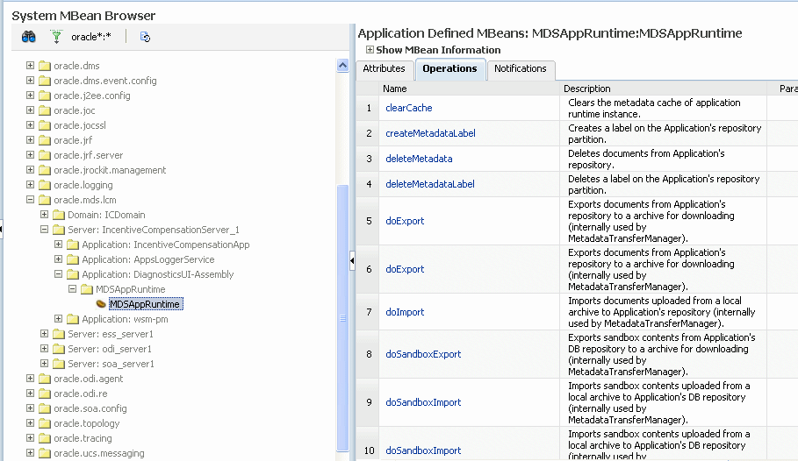This screenshot has width=798, height=461.
Task: Select the oracle.odi.re tree item
Action: [81, 394]
